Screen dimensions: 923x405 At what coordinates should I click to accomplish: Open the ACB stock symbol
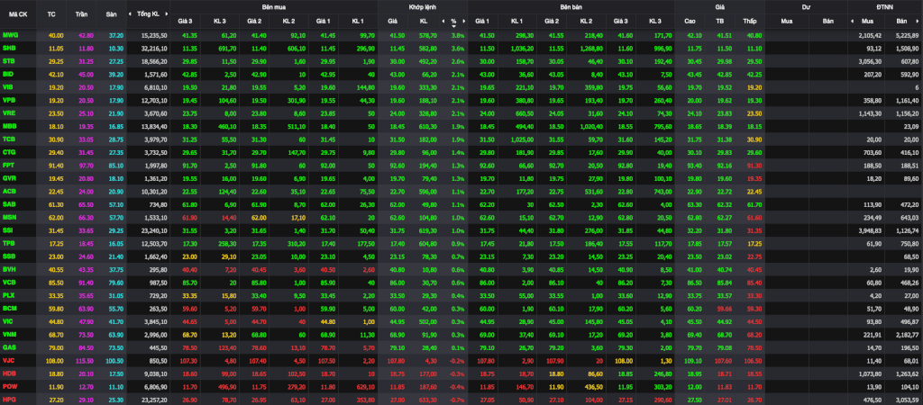coord(9,191)
